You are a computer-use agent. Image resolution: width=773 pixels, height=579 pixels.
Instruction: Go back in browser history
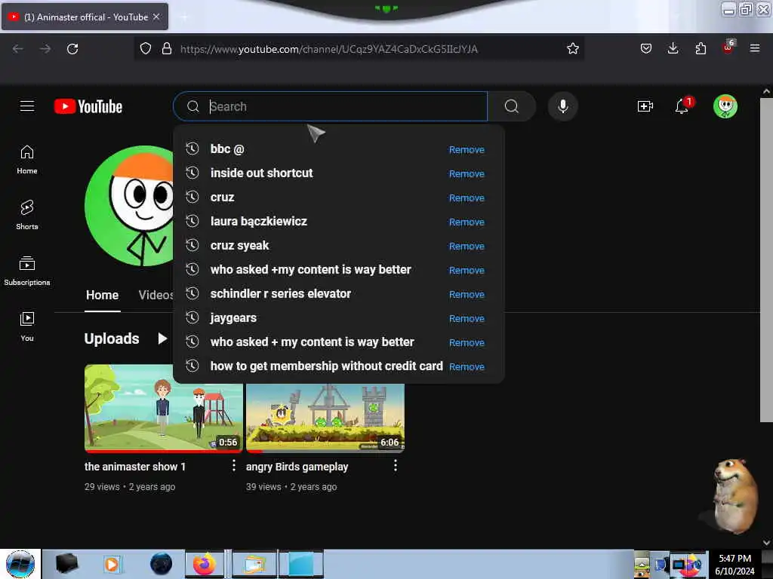tap(18, 49)
